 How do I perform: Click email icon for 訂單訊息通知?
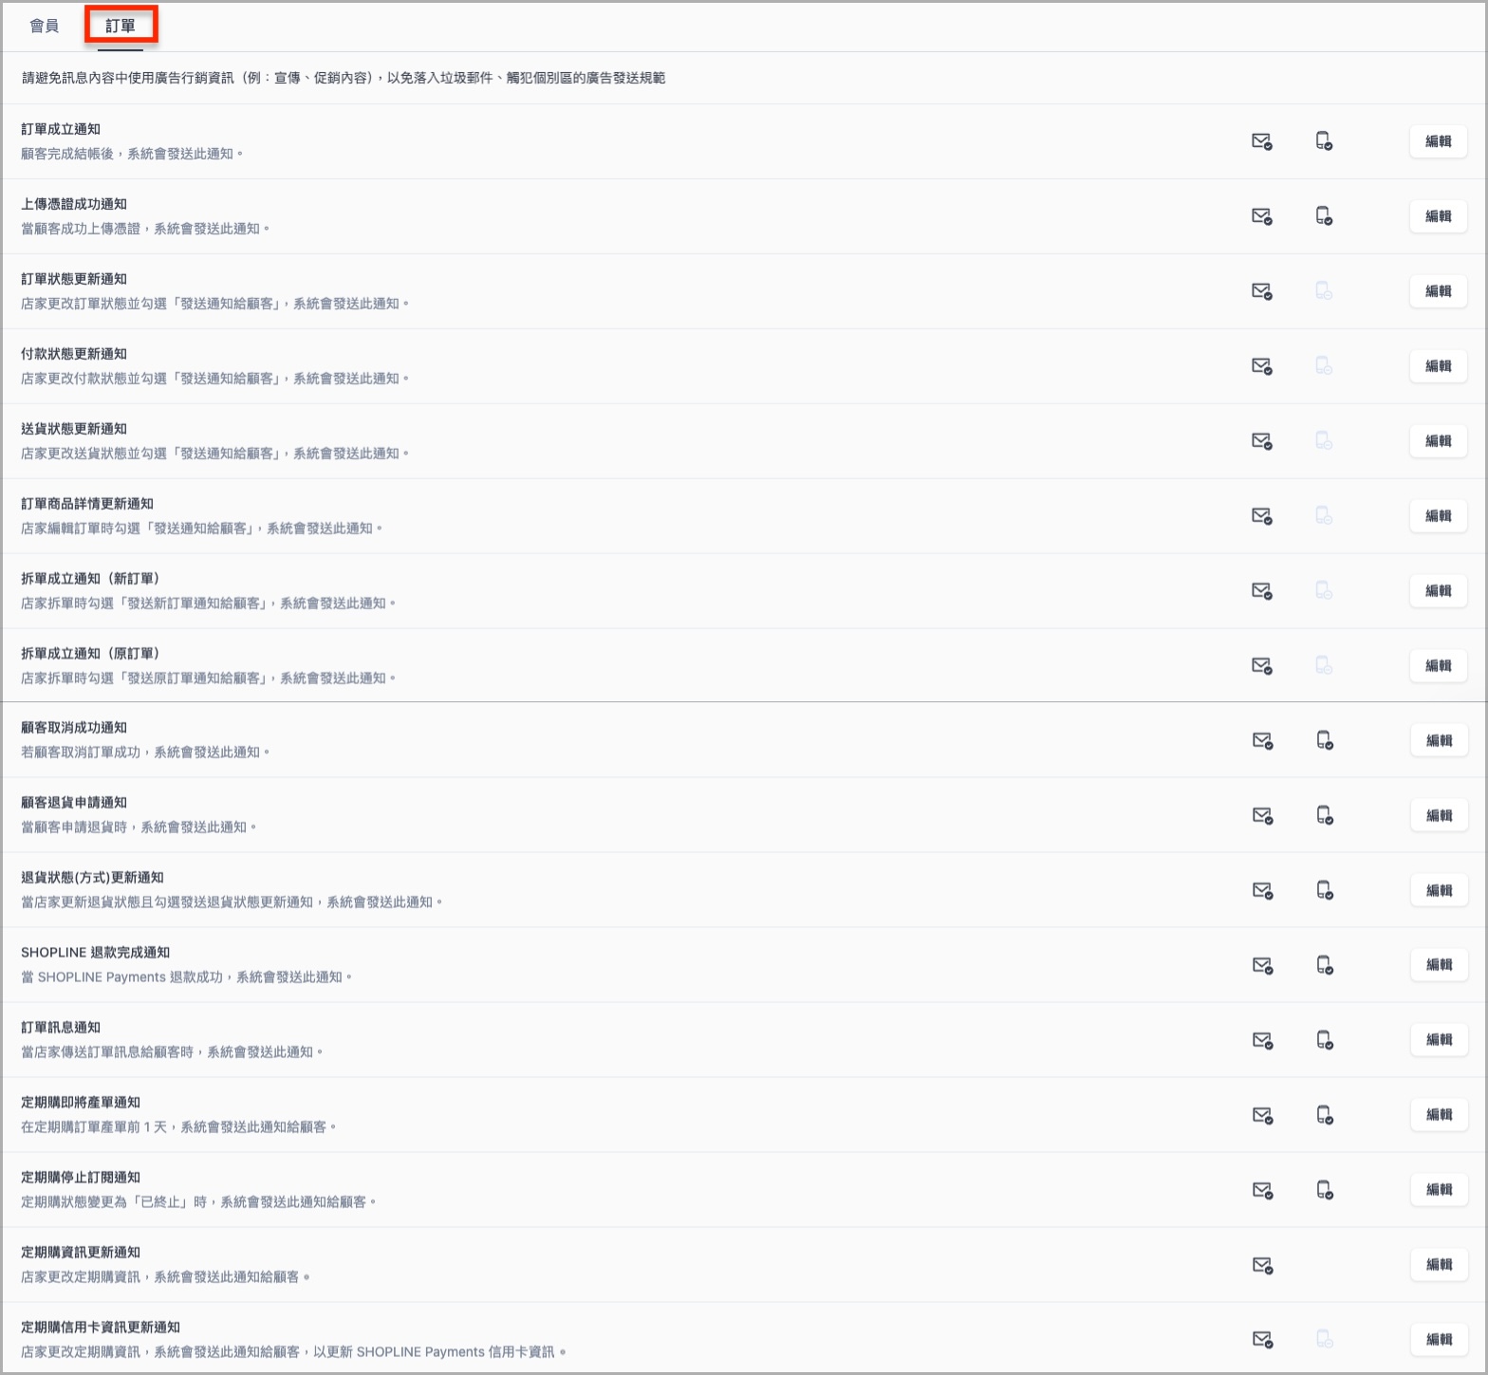(x=1262, y=1041)
